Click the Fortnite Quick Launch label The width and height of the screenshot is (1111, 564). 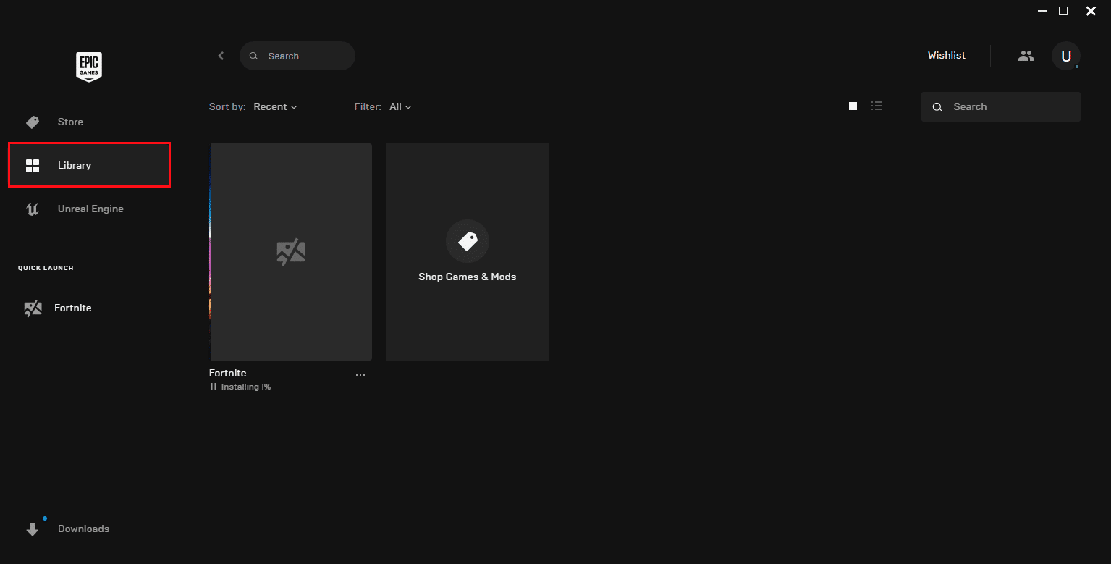click(73, 308)
